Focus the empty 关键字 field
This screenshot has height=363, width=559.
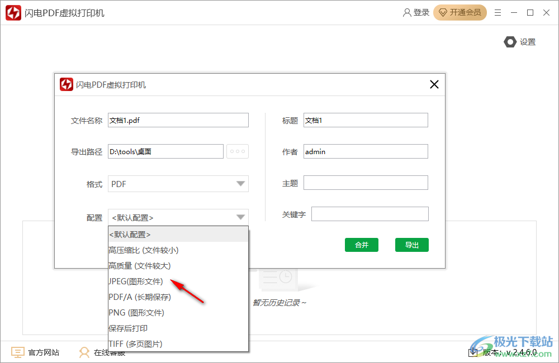click(370, 214)
